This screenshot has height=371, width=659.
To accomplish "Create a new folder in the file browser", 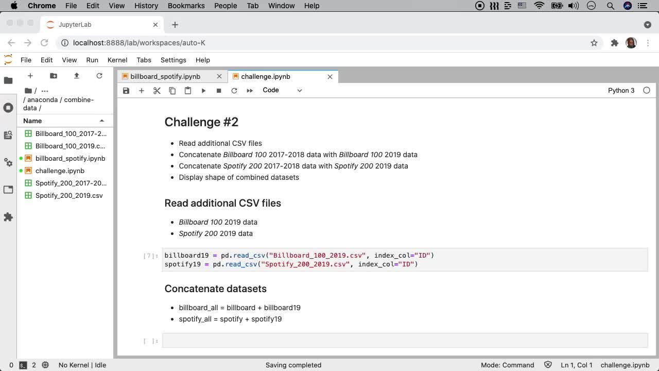I will point(53,76).
